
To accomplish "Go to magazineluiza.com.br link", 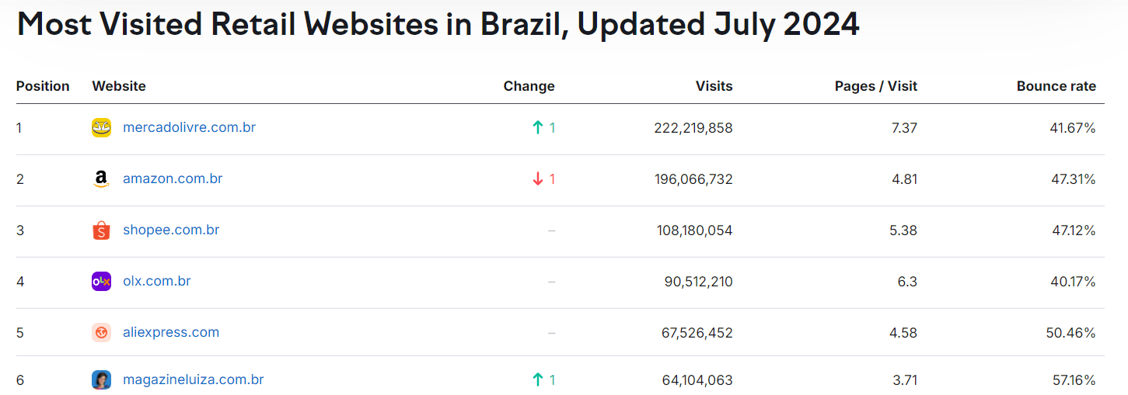I will [193, 379].
